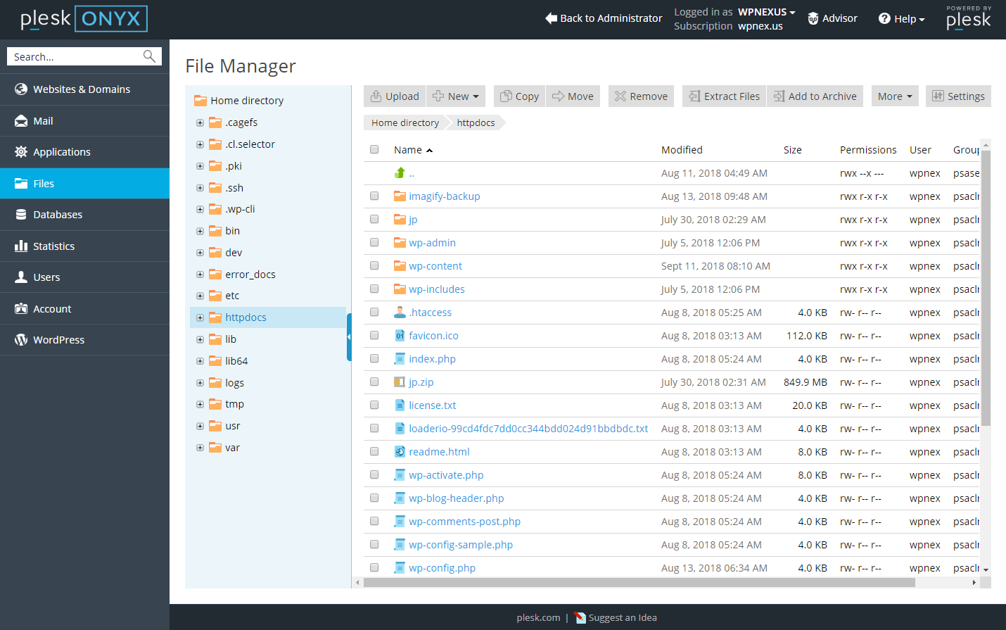This screenshot has width=1006, height=630.
Task: Click the Move toolbar button
Action: point(573,96)
